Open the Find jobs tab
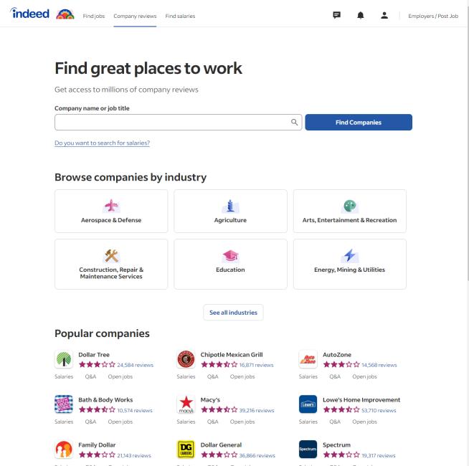 [x=94, y=16]
